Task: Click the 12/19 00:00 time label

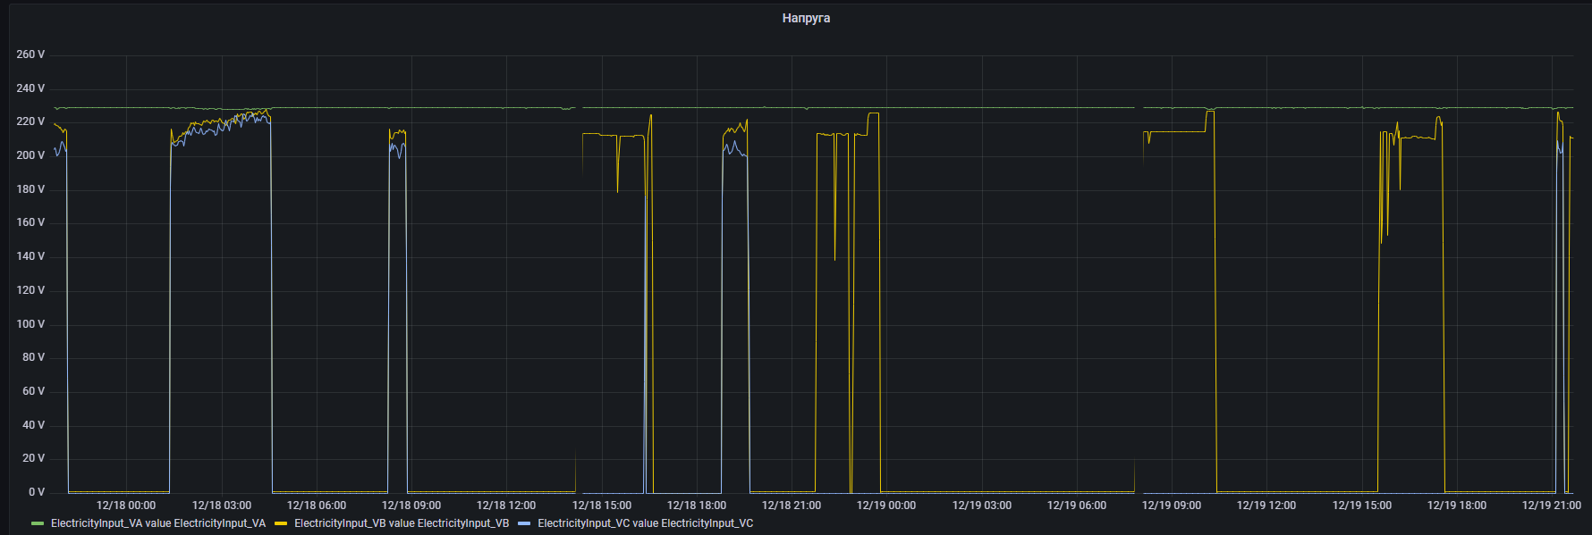Action: coord(886,506)
